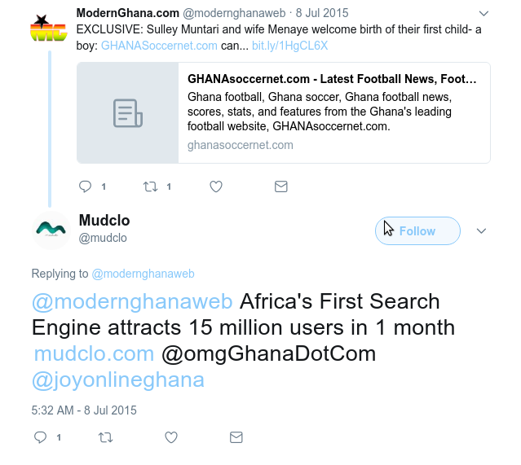Share Mudclo tweet via direct message
521x465 pixels.
236,437
